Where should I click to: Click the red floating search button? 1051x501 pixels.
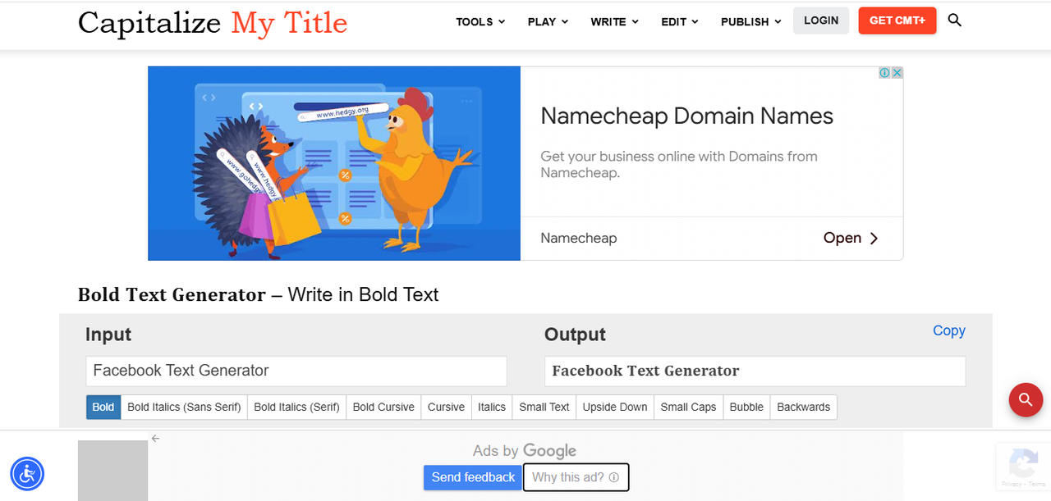point(1026,399)
